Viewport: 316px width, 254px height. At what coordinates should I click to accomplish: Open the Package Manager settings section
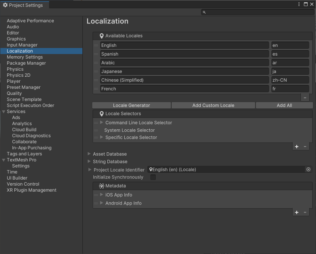click(x=26, y=63)
